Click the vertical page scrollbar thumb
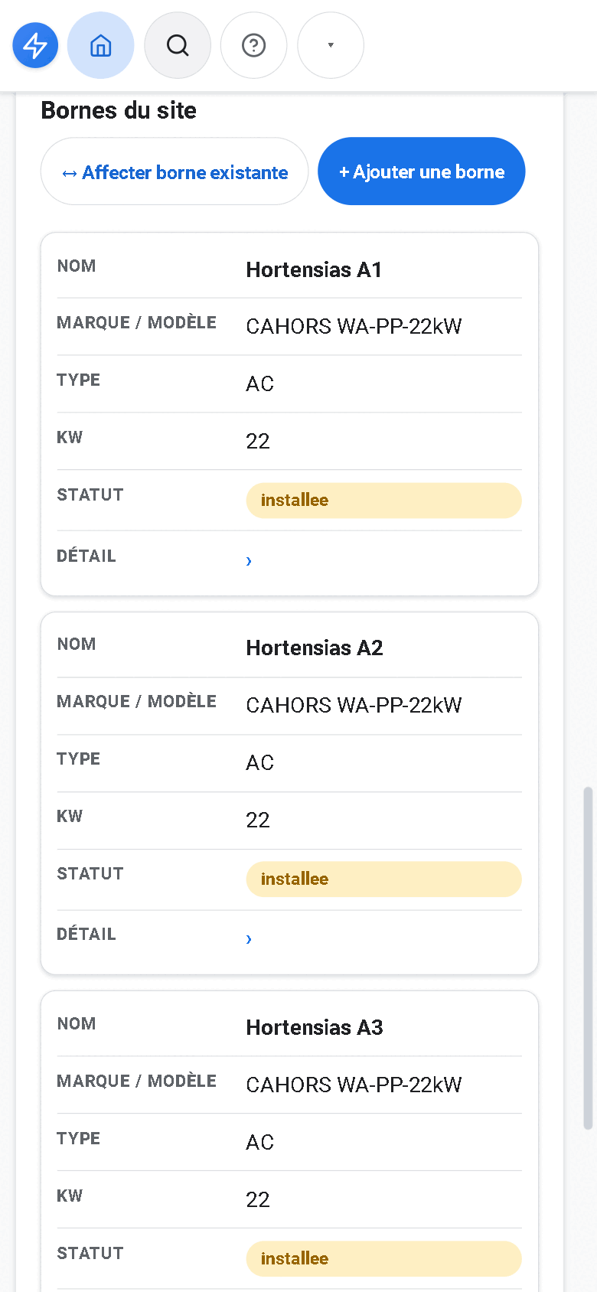The height and width of the screenshot is (1292, 597). (588, 958)
